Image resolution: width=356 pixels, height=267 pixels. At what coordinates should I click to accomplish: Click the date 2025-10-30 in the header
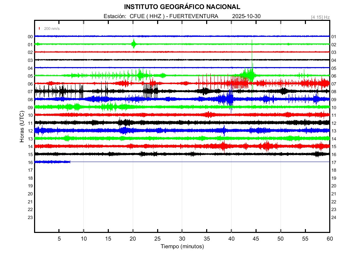click(x=246, y=16)
